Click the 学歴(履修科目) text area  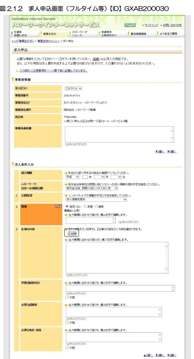(120, 288)
